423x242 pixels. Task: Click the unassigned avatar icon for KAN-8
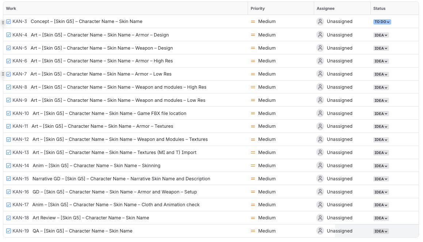tap(320, 87)
